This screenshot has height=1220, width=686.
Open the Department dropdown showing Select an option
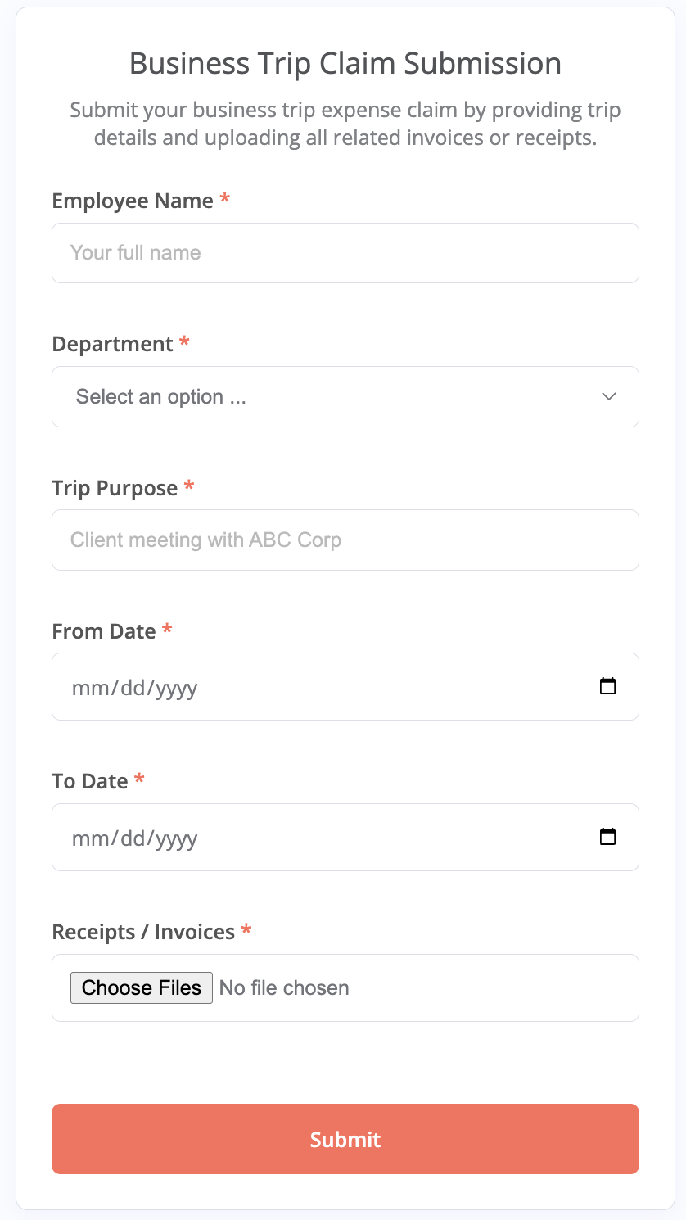click(x=345, y=396)
